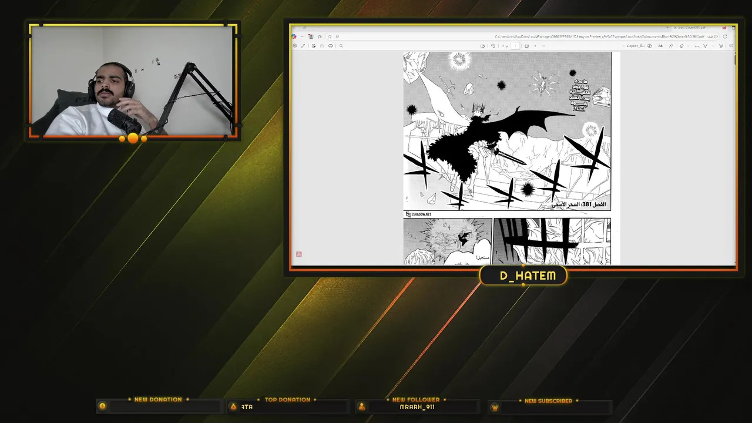Click the NEW SUBSCRIBER label
This screenshot has height=423, width=752.
click(548, 401)
